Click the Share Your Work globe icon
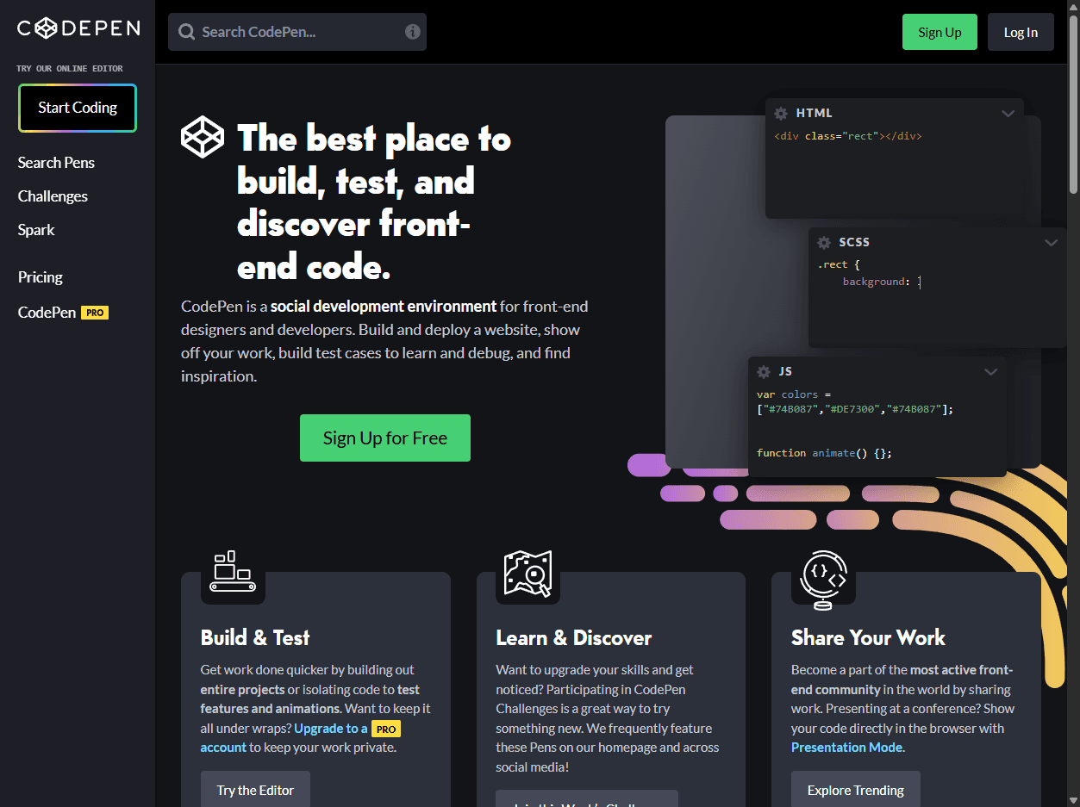Image resolution: width=1080 pixels, height=807 pixels. (823, 580)
